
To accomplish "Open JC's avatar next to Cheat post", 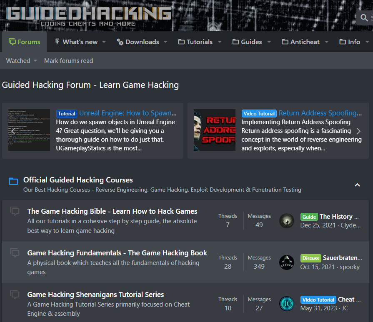I will (287, 304).
